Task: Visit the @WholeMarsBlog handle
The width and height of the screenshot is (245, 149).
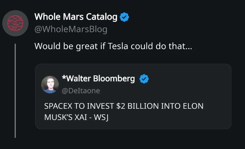Action: [71, 29]
